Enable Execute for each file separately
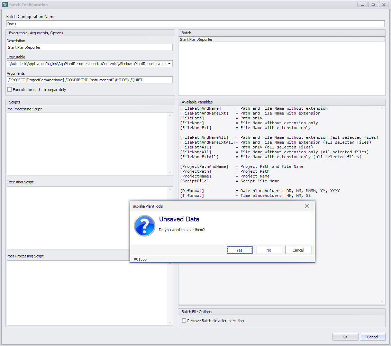Screen dimensions: 391x346 (x=10, y=90)
